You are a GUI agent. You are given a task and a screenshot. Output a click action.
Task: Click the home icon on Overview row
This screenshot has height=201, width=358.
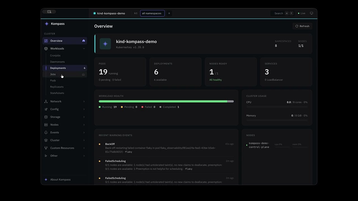[x=84, y=41]
